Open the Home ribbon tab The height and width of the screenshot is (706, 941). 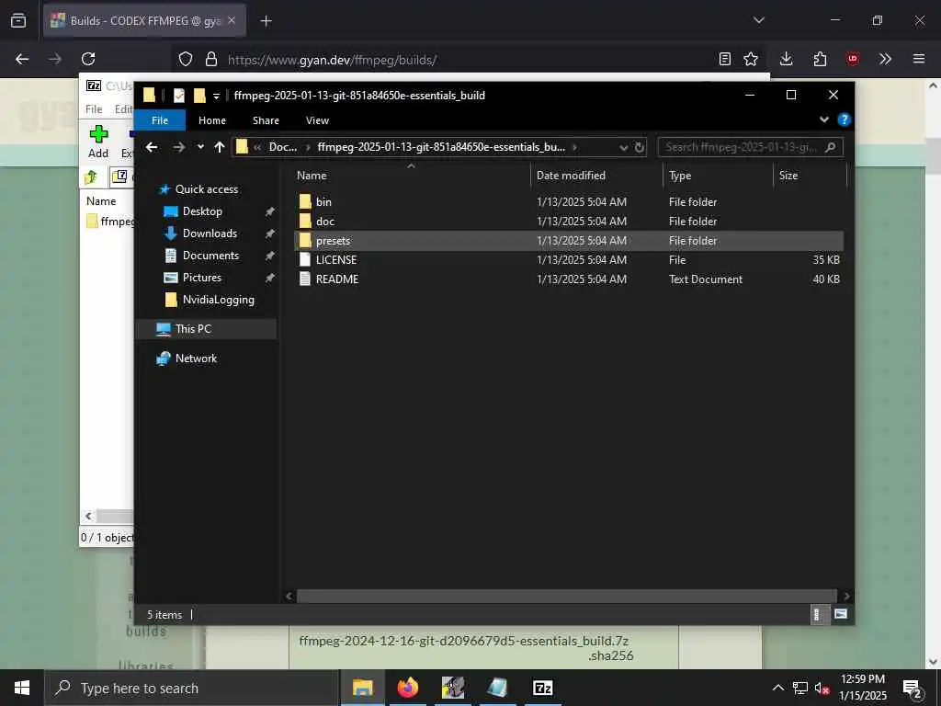pos(212,120)
